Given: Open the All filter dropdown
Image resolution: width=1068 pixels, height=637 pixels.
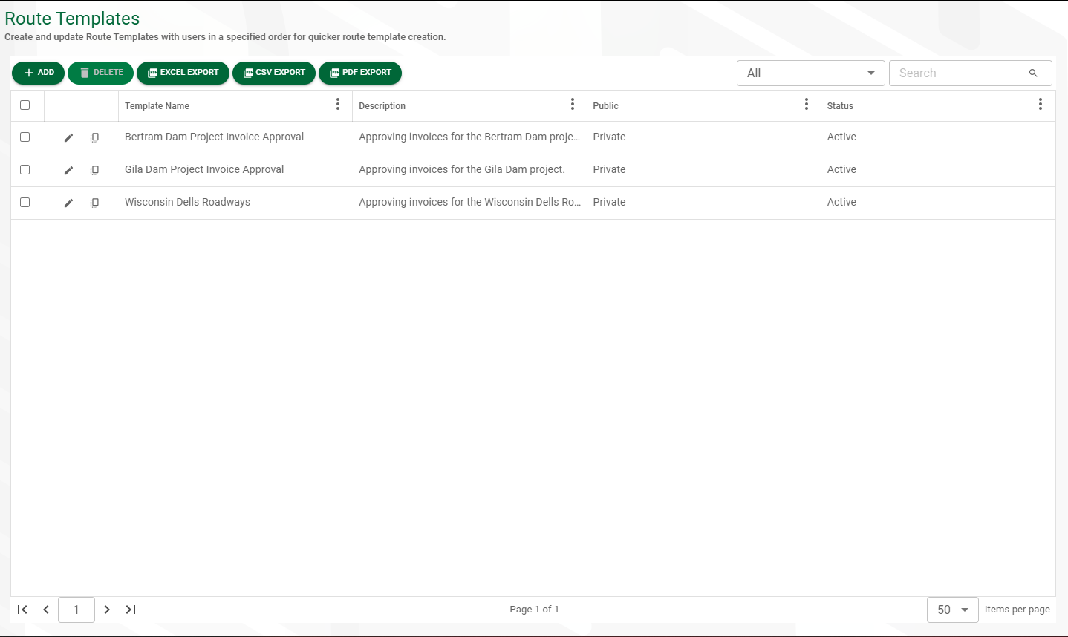Looking at the screenshot, I should pos(811,73).
